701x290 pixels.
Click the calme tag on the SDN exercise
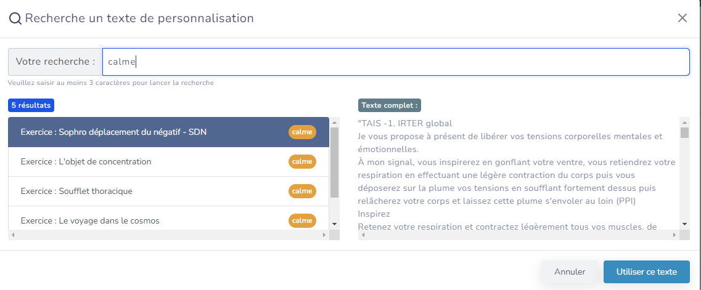[x=302, y=132]
